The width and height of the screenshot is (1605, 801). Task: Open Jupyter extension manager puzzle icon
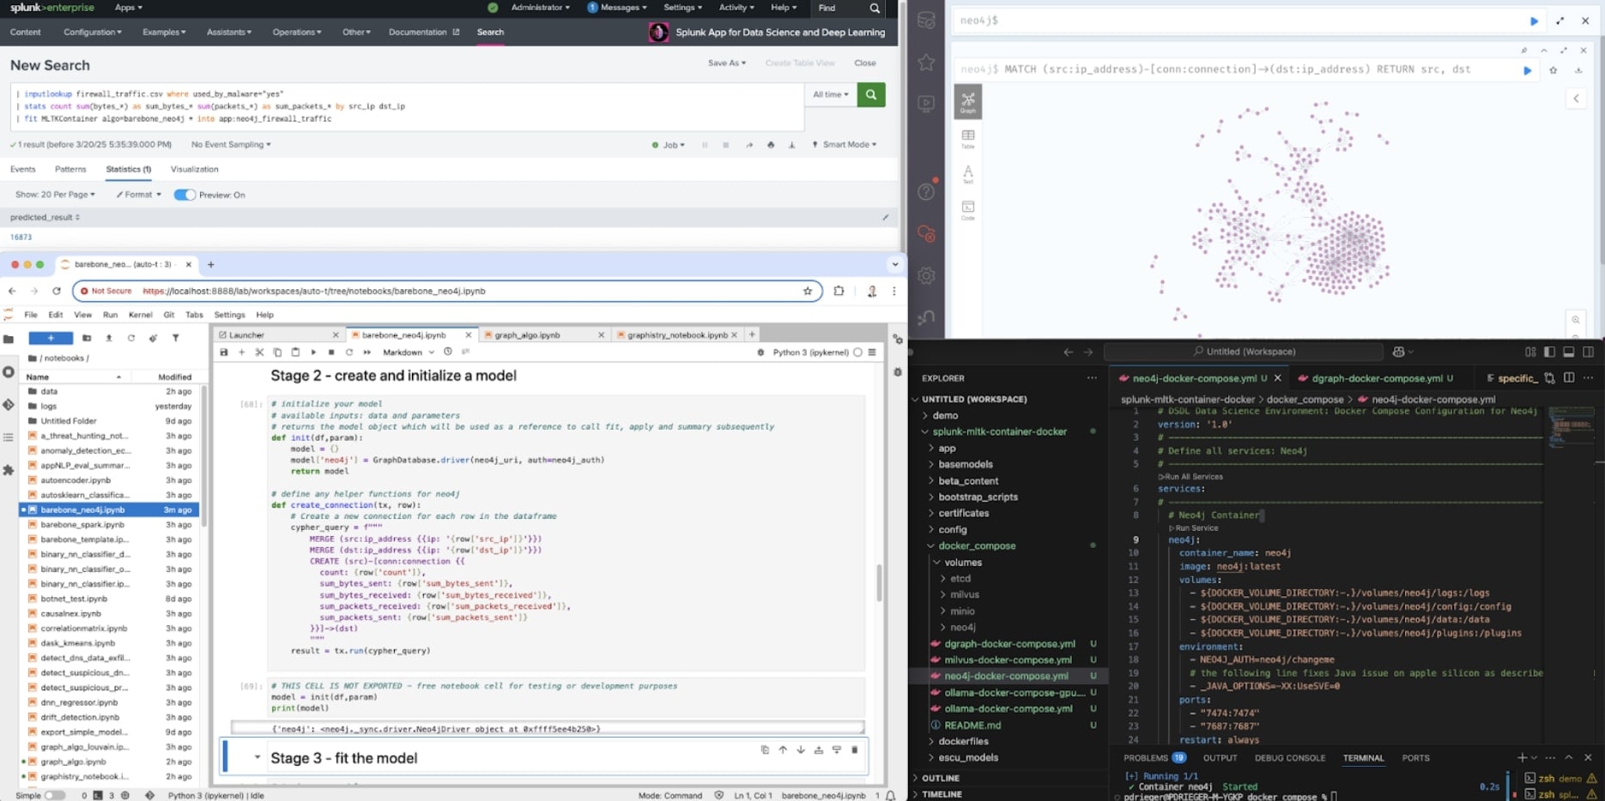[x=9, y=470]
